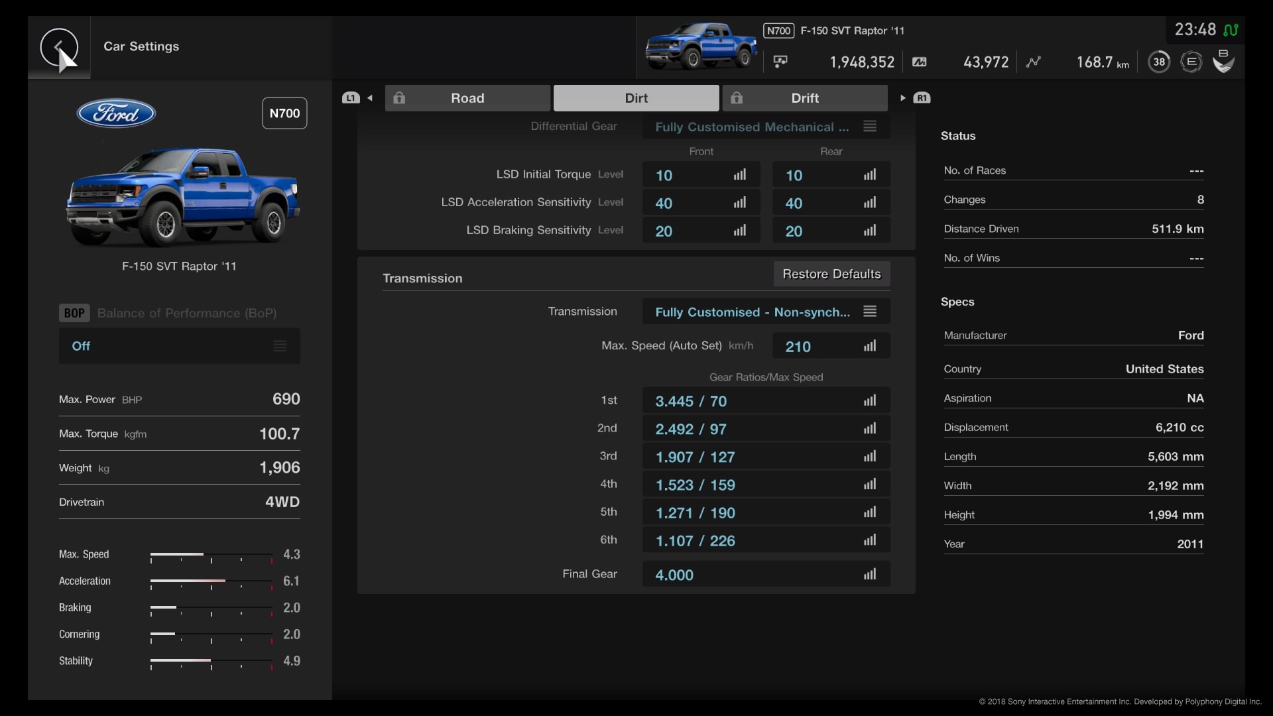
Task: Click the top bar car thumbnail
Action: point(701,46)
